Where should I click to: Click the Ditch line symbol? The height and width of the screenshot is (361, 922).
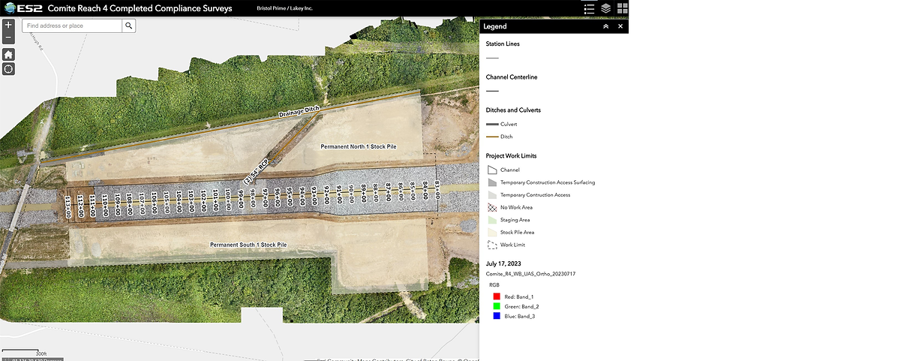492,137
